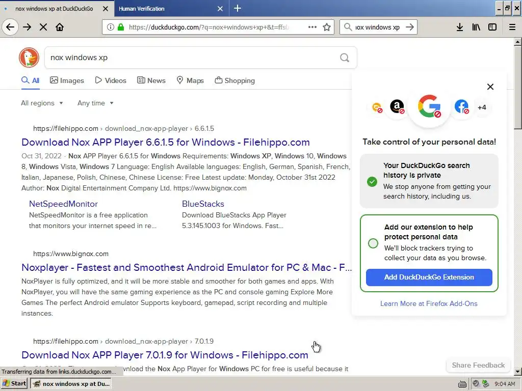The image size is (522, 391).
Task: Open Download Nox APP Player 7.0.1.9 result
Action: click(165, 355)
